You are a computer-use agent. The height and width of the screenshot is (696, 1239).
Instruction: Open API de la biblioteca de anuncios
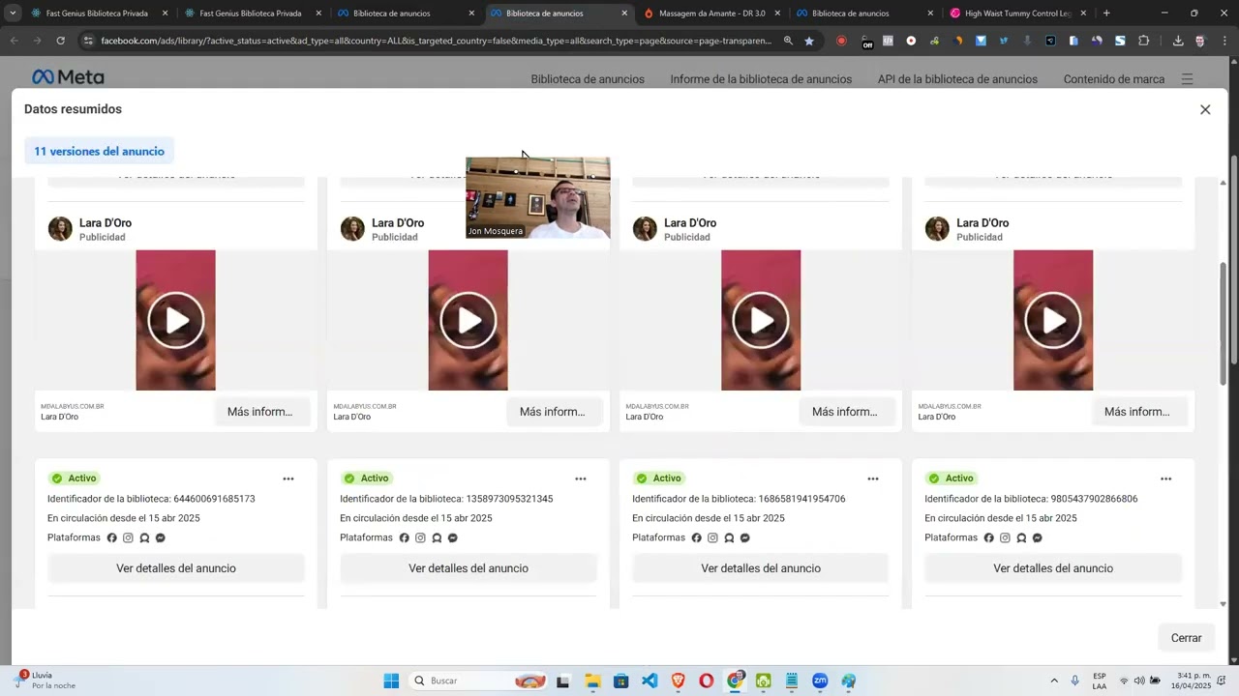957,79
